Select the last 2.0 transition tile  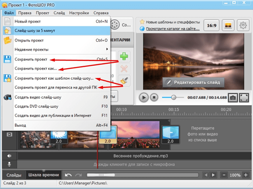(x=170, y=135)
